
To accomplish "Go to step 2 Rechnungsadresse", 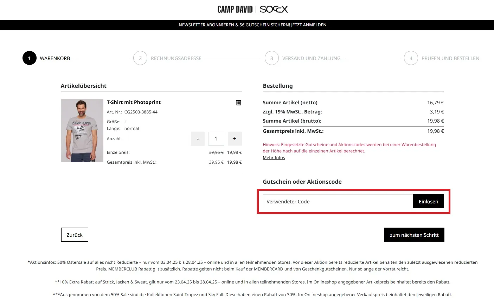I will pos(176,58).
